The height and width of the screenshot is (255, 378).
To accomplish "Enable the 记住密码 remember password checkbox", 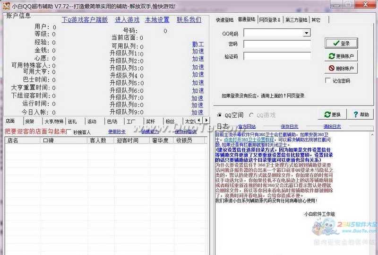I will (x=328, y=80).
